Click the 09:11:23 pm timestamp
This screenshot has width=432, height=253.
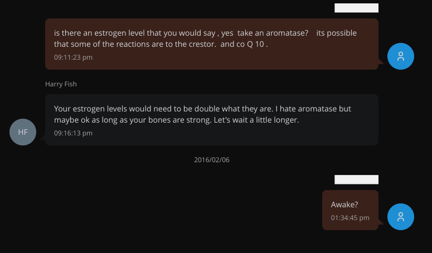pyautogui.click(x=73, y=57)
